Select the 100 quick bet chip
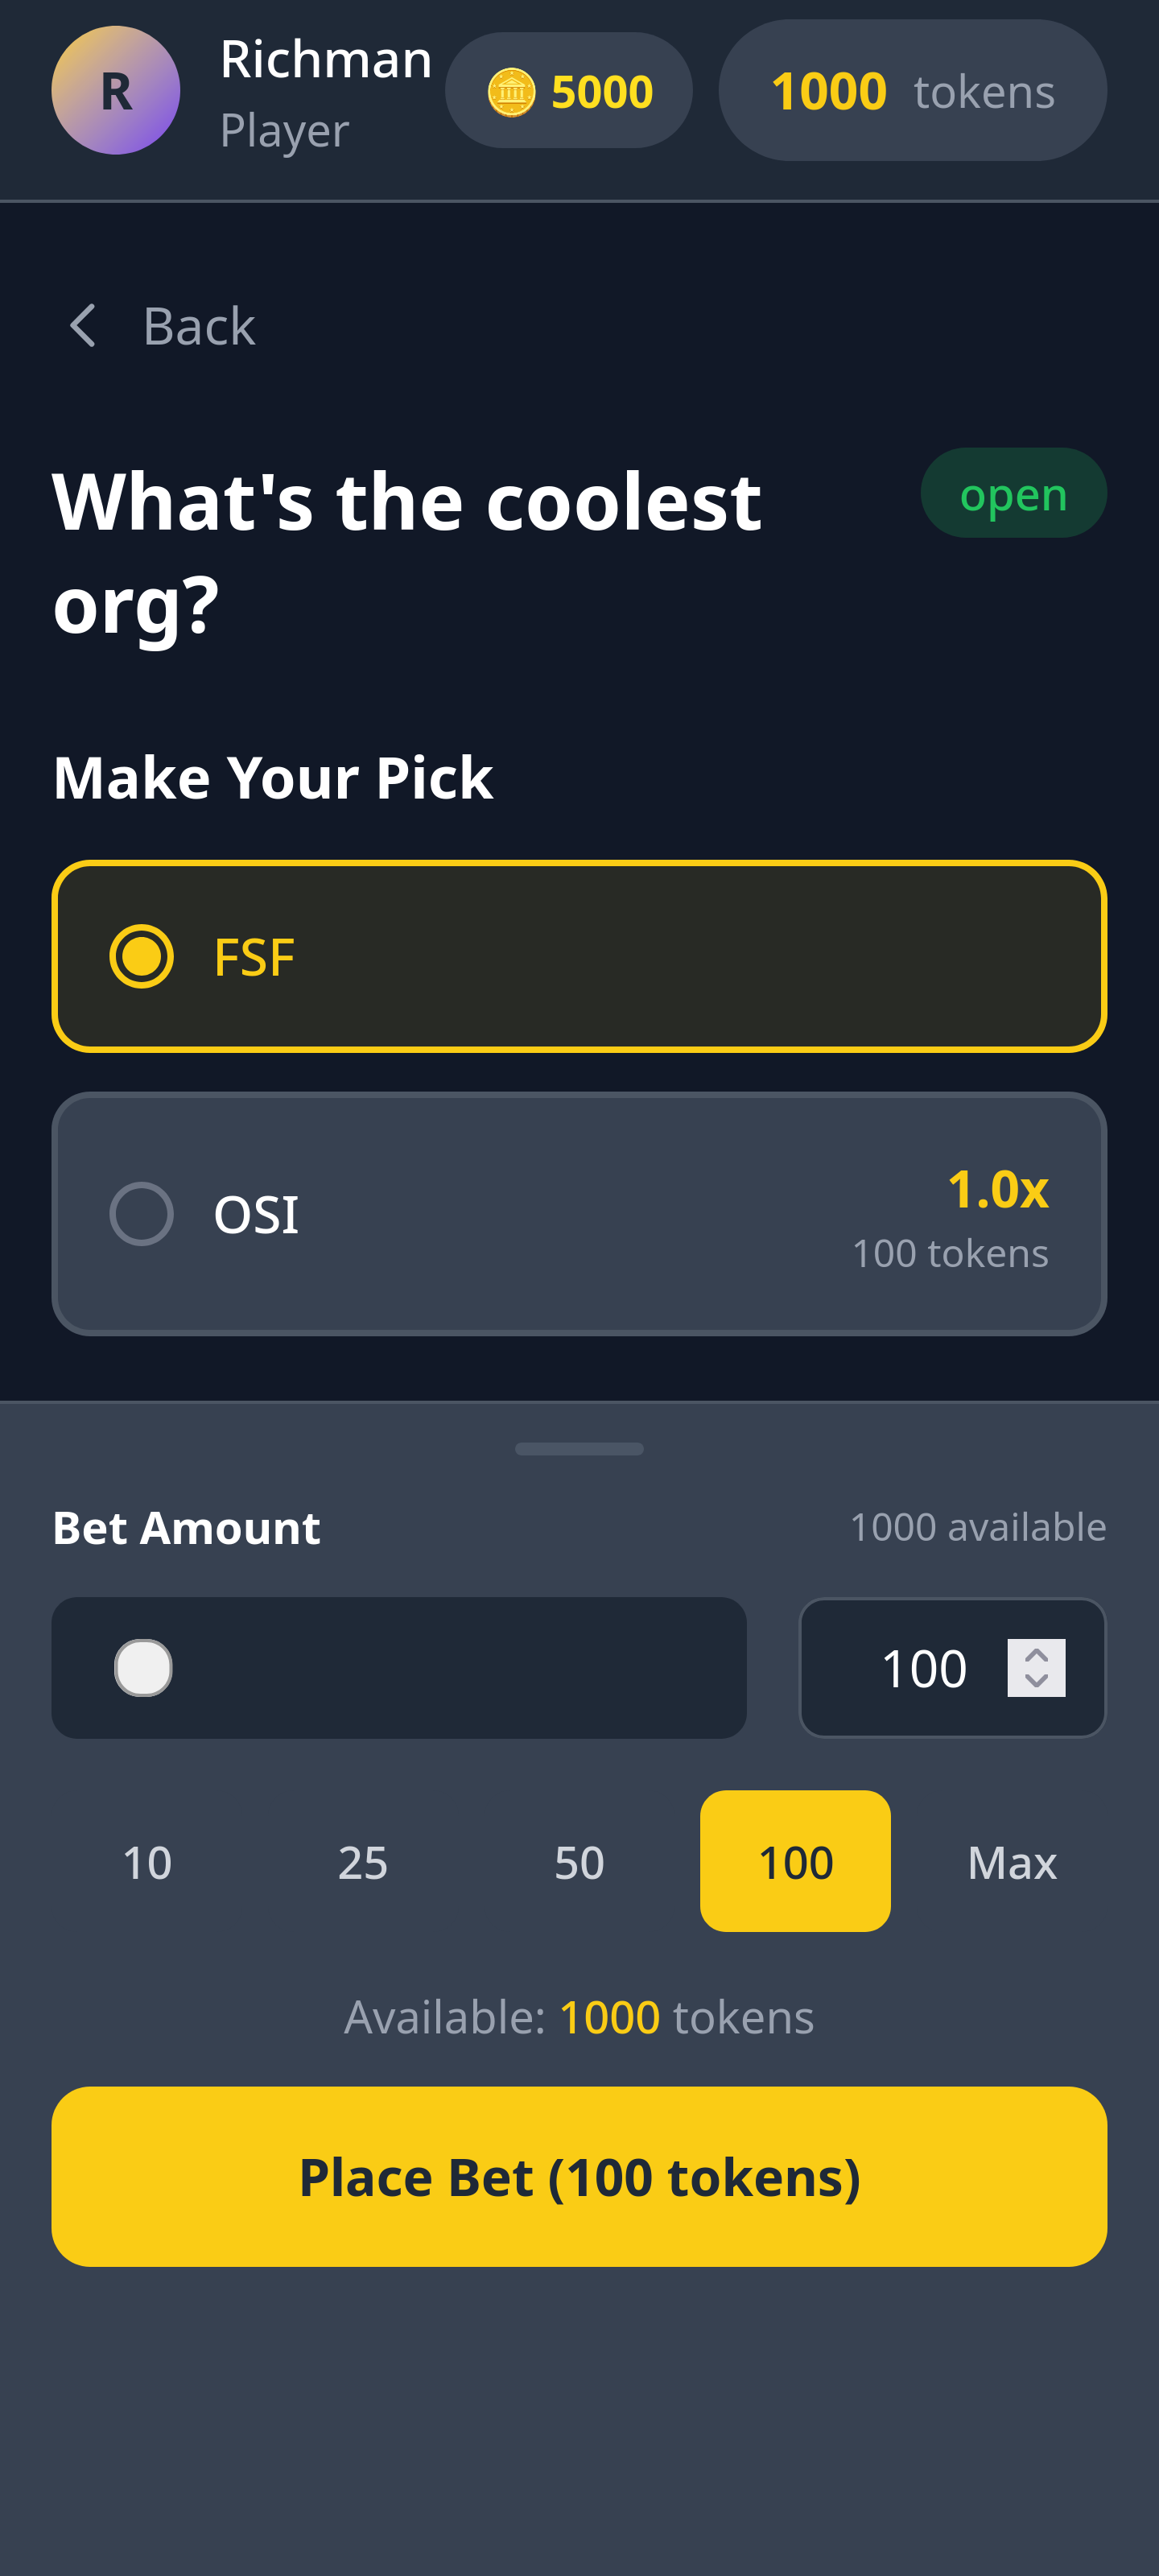 click(x=795, y=1861)
